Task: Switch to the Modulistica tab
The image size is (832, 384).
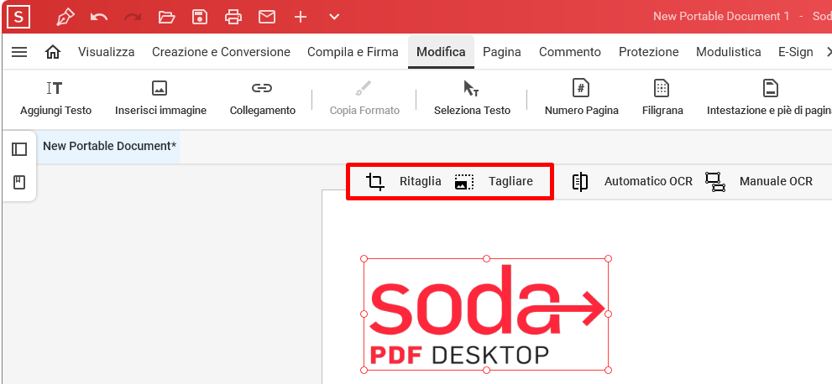Action: click(729, 52)
